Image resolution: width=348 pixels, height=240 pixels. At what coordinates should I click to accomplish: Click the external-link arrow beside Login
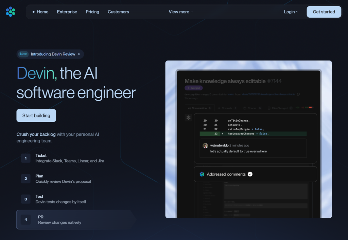tap(296, 11)
